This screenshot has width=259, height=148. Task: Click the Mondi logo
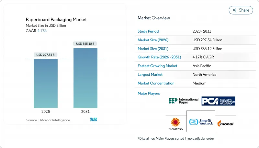[x=226, y=123]
